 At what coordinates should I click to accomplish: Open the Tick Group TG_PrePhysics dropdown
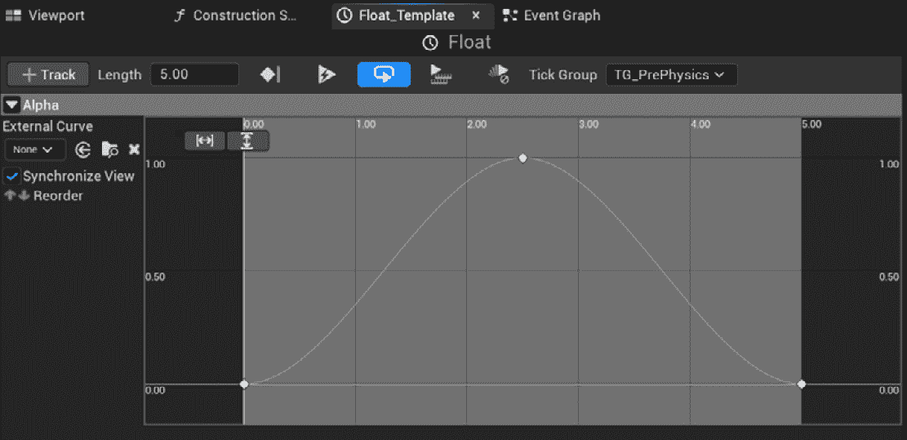(672, 75)
